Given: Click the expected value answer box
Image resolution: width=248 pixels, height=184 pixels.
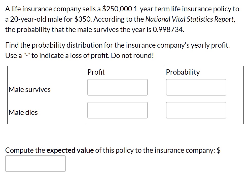Looking at the screenshot, I should [35, 163].
